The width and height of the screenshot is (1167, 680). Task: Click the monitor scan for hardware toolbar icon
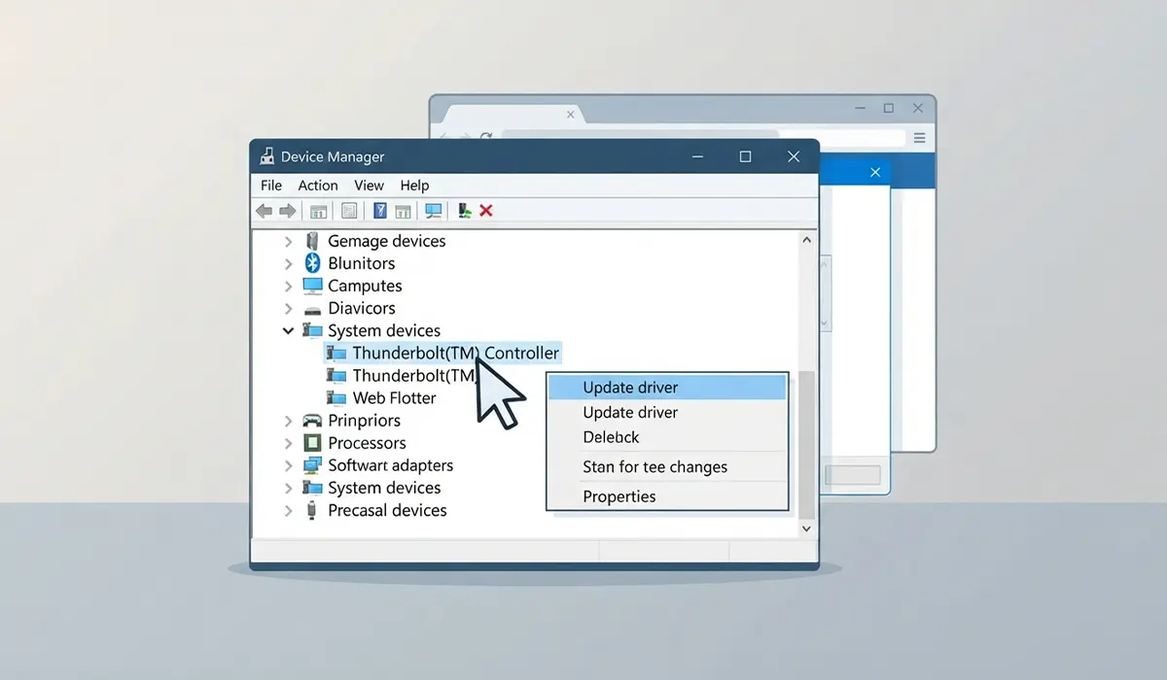[434, 211]
